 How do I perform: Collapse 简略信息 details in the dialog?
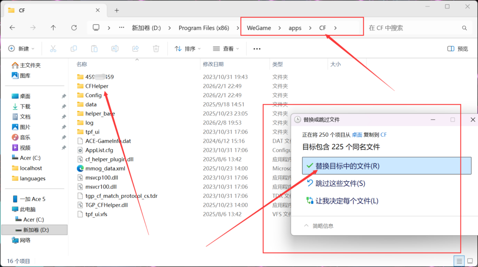[x=318, y=226]
